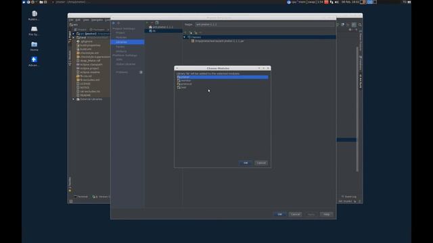
Task: Open Version Control tool window at bottom
Action: click(x=101, y=196)
